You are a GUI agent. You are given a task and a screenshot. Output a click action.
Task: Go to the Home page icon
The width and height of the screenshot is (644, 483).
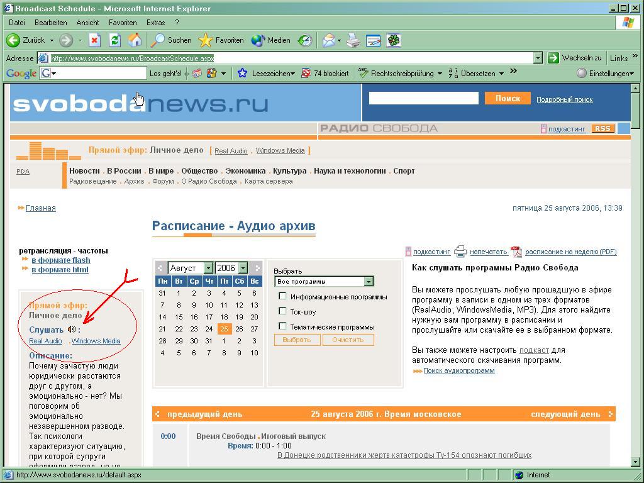coord(135,40)
